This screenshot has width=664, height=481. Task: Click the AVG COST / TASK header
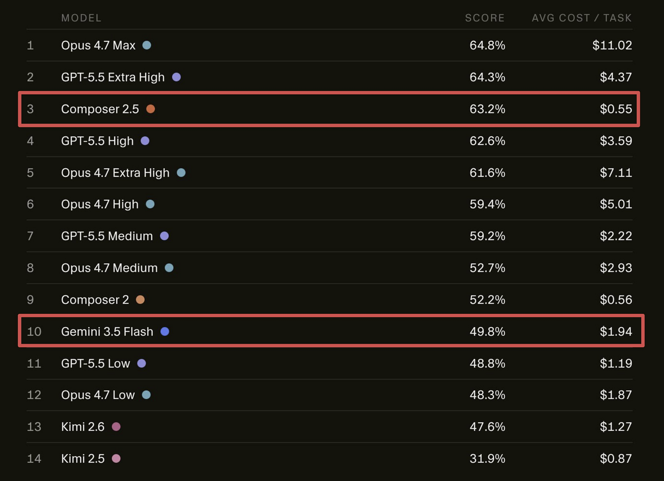click(x=582, y=18)
